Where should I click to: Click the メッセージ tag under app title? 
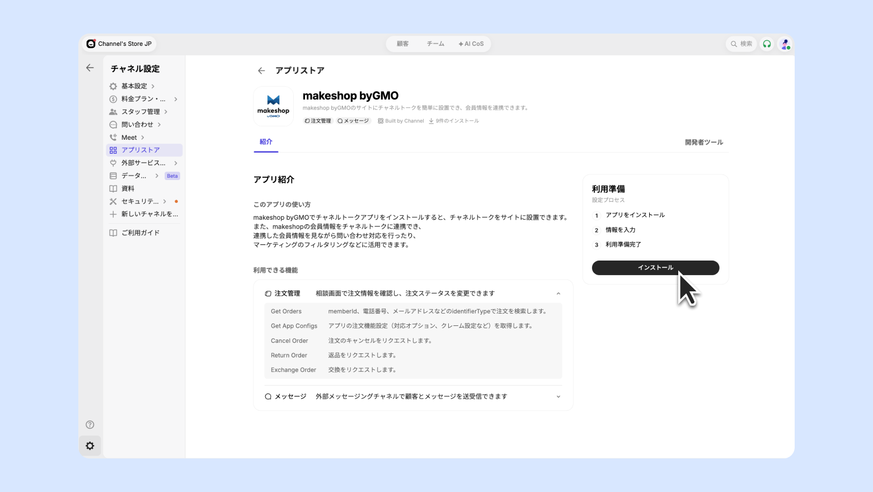click(x=353, y=121)
